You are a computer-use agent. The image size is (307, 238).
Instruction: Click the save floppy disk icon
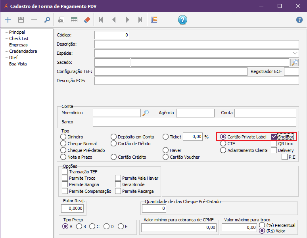(21, 20)
